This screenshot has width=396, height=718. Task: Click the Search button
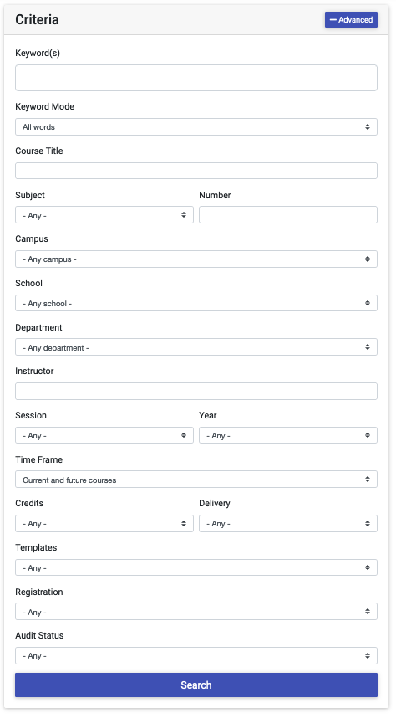click(x=196, y=685)
